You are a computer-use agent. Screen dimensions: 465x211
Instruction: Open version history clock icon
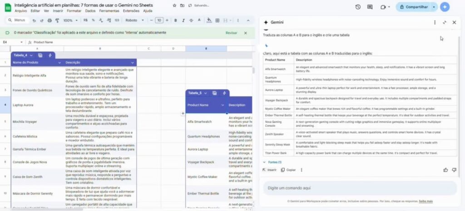pyautogui.click(x=358, y=7)
